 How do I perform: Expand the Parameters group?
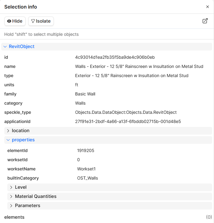110,206
